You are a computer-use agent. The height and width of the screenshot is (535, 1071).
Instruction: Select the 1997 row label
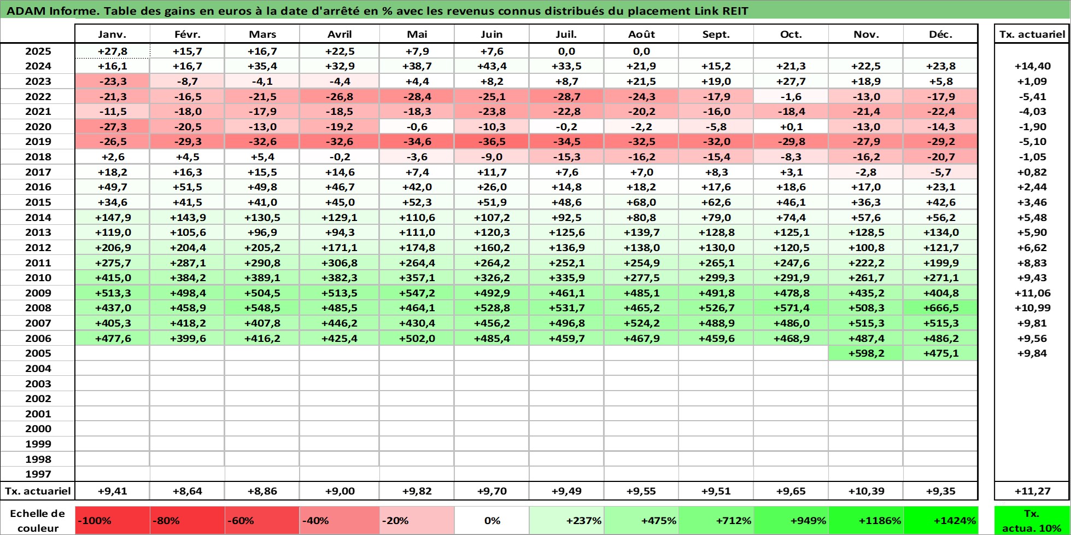click(x=38, y=474)
